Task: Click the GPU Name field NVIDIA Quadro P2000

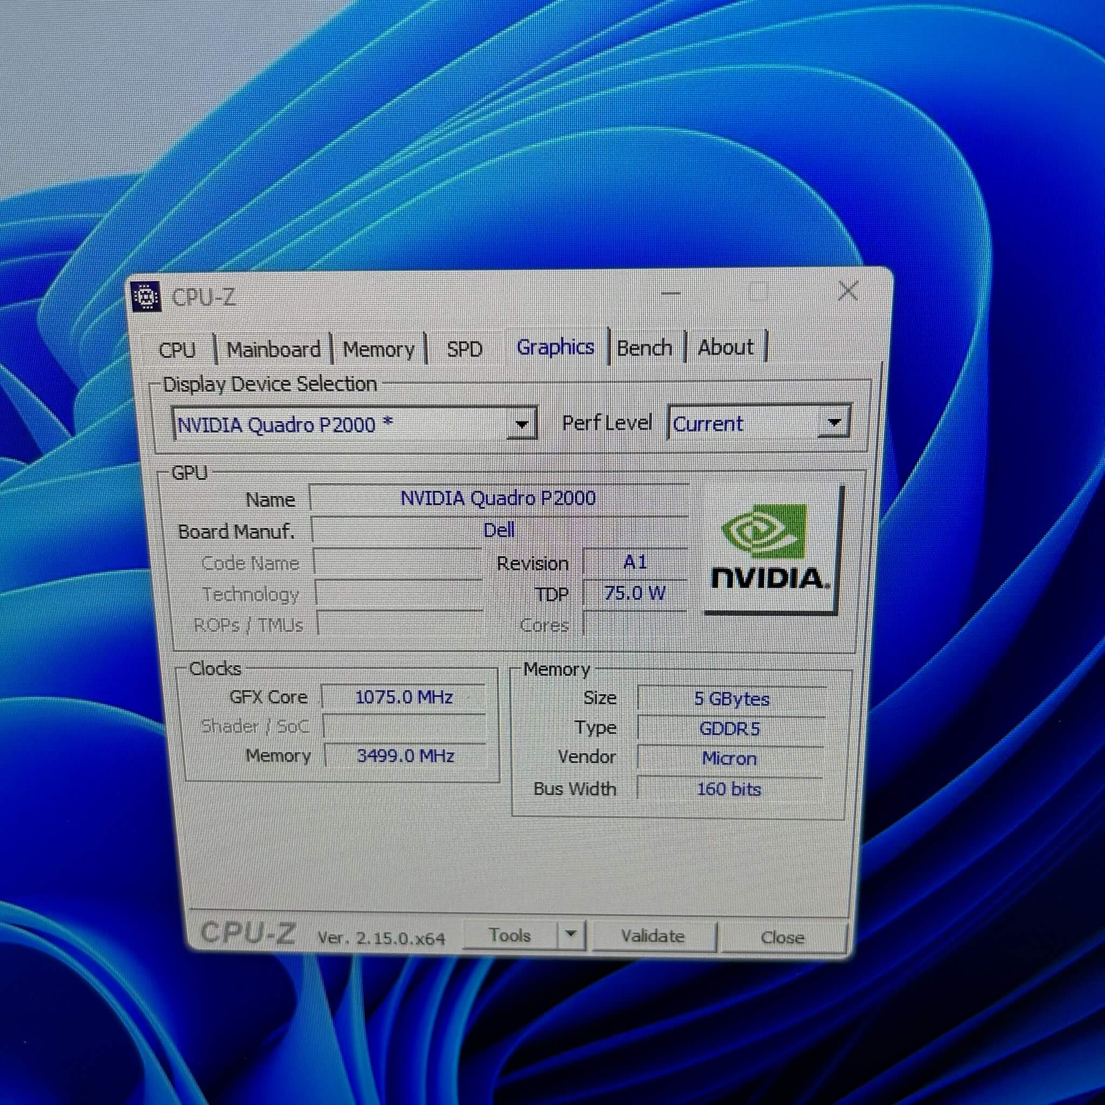Action: pyautogui.click(x=498, y=497)
